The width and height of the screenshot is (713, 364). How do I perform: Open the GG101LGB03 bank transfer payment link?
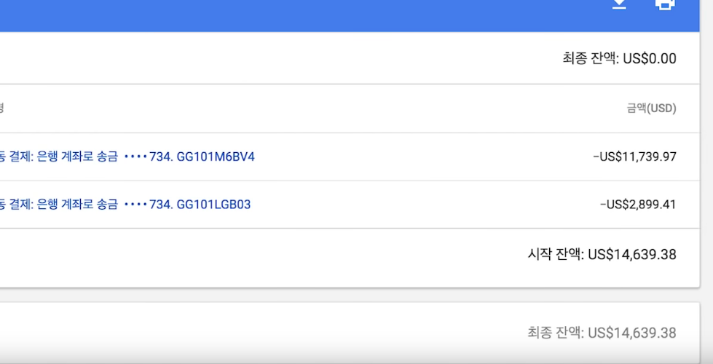pyautogui.click(x=125, y=205)
